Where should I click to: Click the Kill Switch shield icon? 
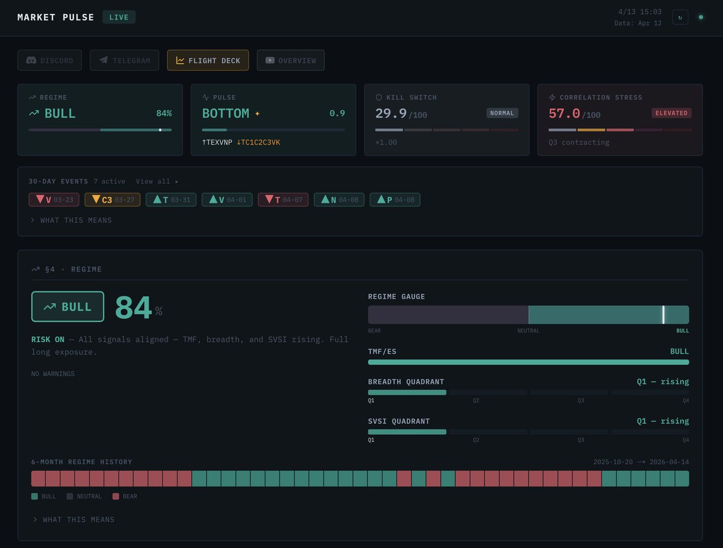pyautogui.click(x=379, y=98)
